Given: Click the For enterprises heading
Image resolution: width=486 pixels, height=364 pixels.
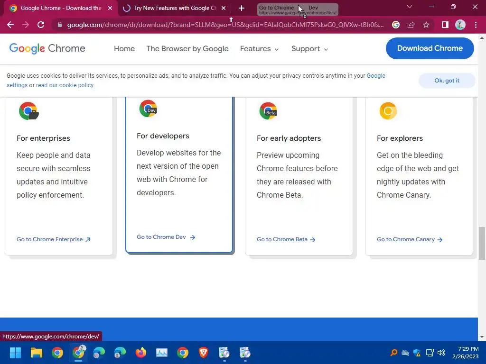Looking at the screenshot, I should [x=43, y=138].
